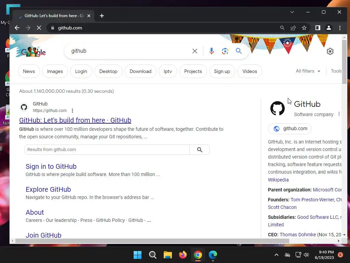Open Good Software LLC subsidiary link
350x263 pixels.
coord(318,217)
